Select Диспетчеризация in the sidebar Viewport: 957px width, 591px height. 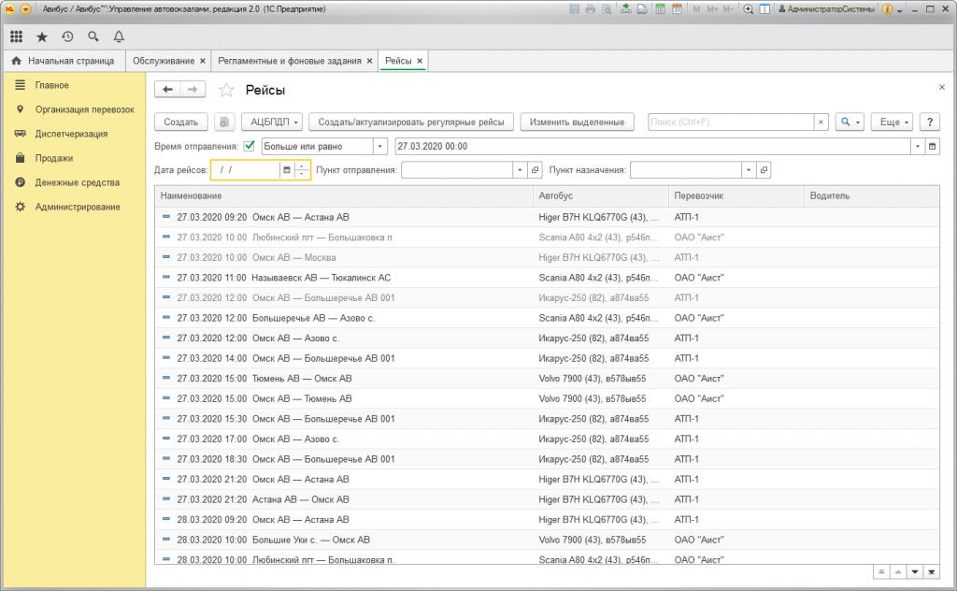click(x=71, y=134)
